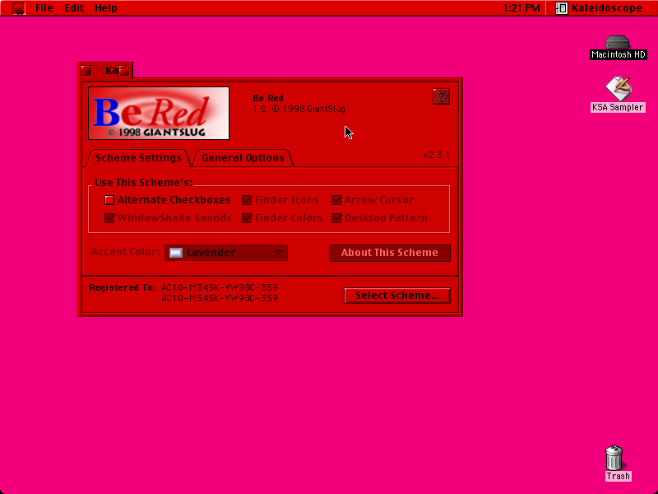This screenshot has width=658, height=494.
Task: Click the menu bar clock
Action: 521,8
